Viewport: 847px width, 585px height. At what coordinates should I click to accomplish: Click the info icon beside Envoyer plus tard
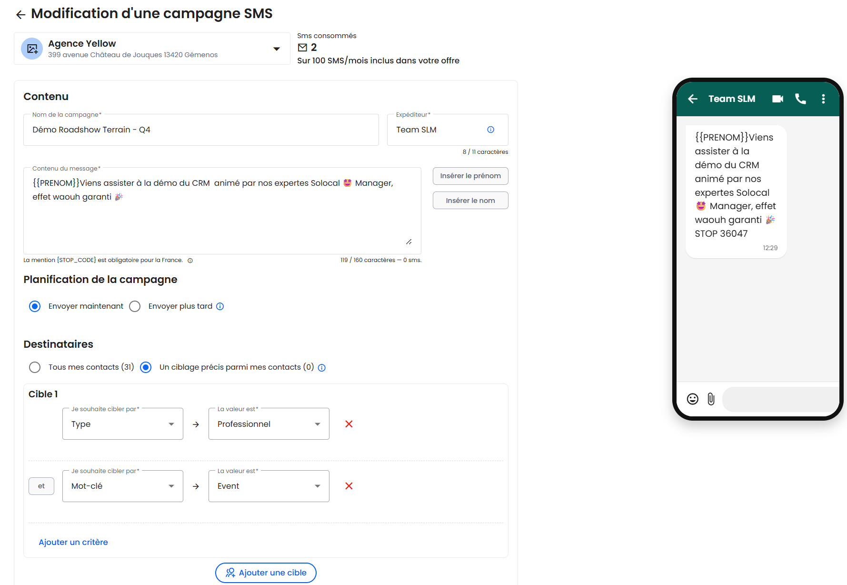[220, 306]
